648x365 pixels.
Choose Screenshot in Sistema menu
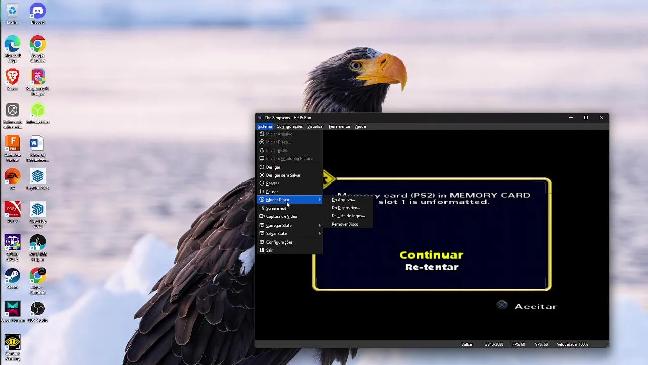tap(290, 208)
